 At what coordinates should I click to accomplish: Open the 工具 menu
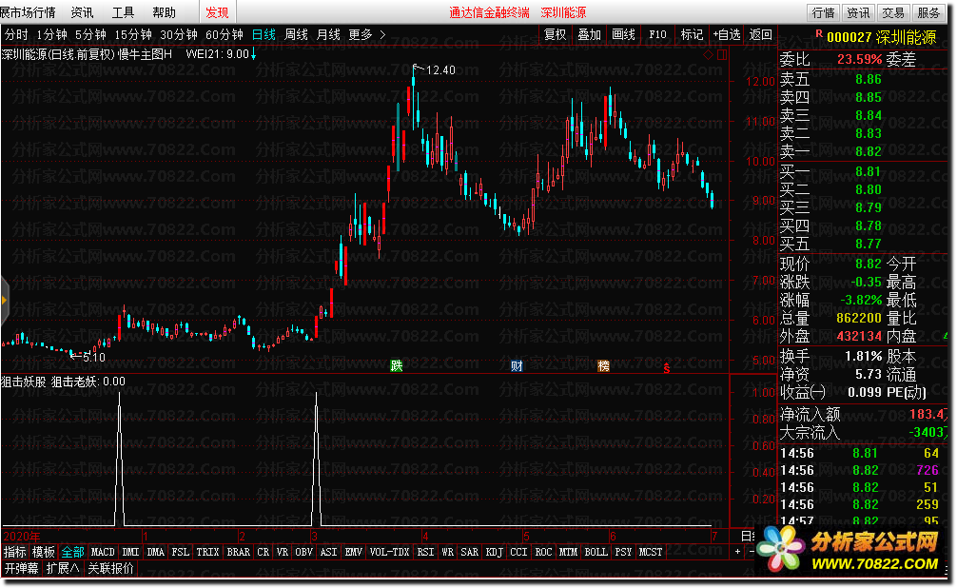(123, 12)
